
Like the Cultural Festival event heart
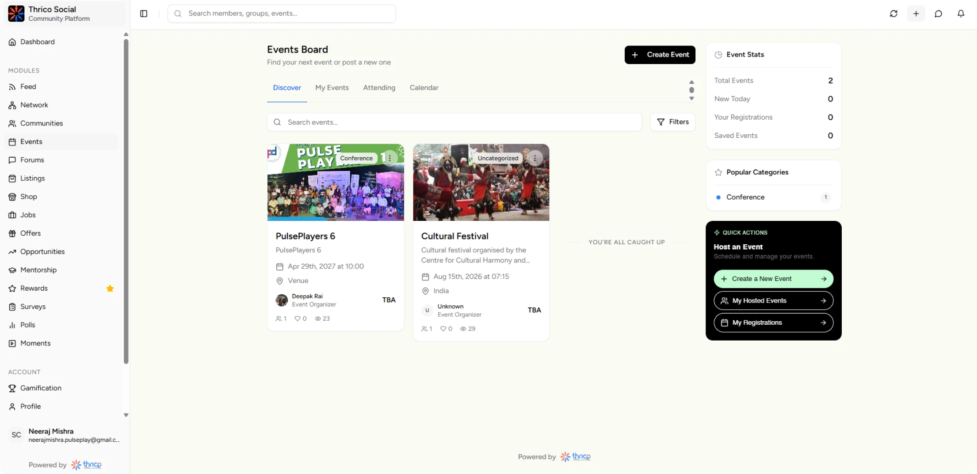pos(443,329)
